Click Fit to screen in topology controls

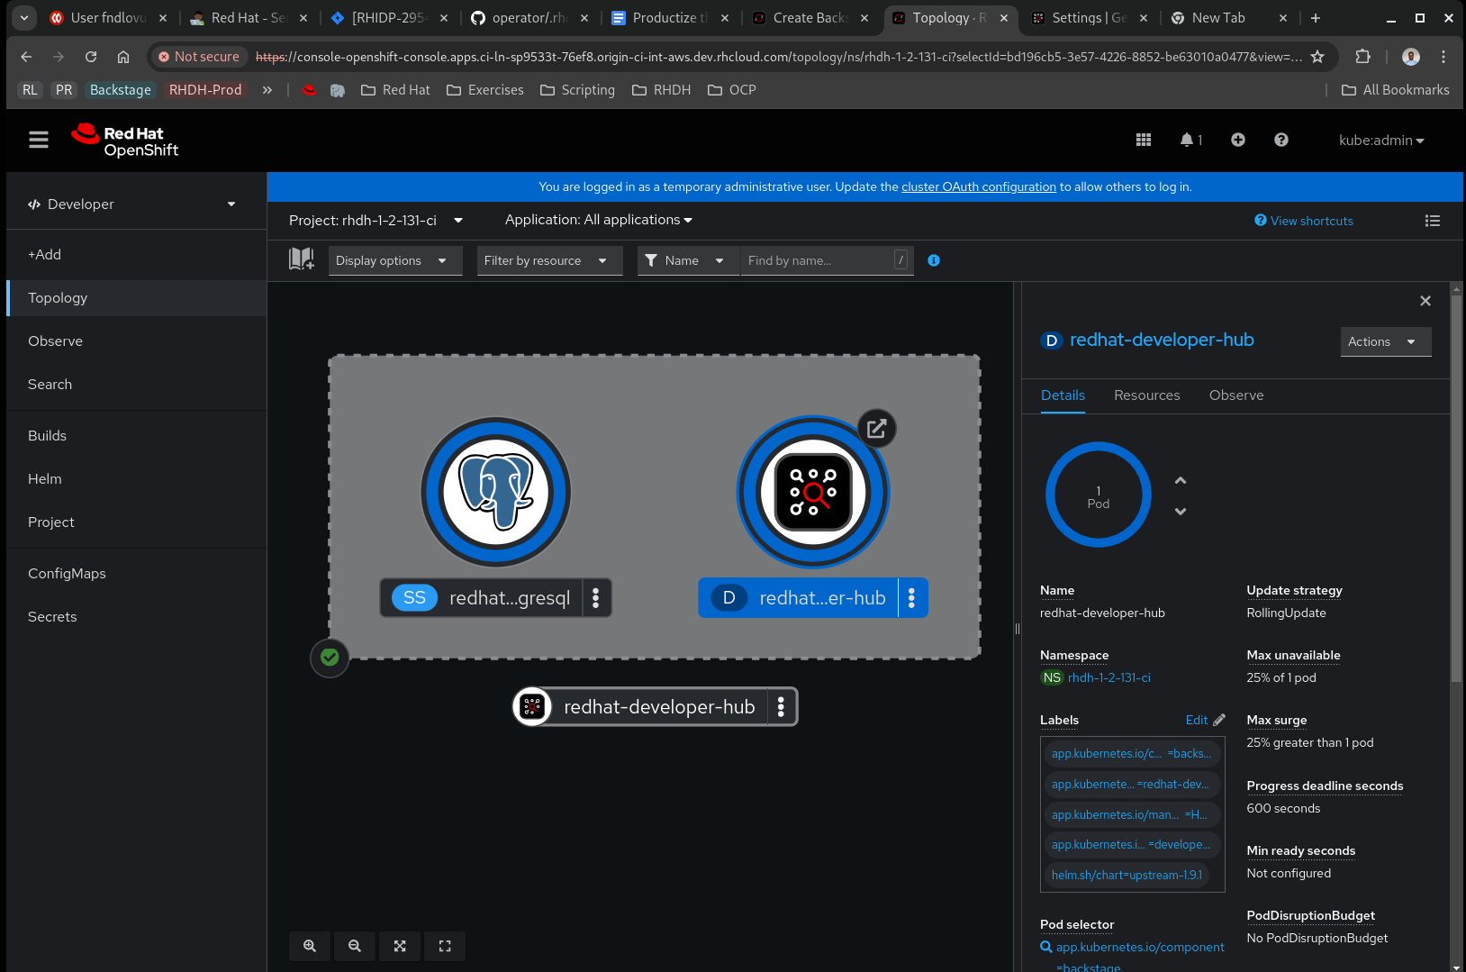[400, 946]
